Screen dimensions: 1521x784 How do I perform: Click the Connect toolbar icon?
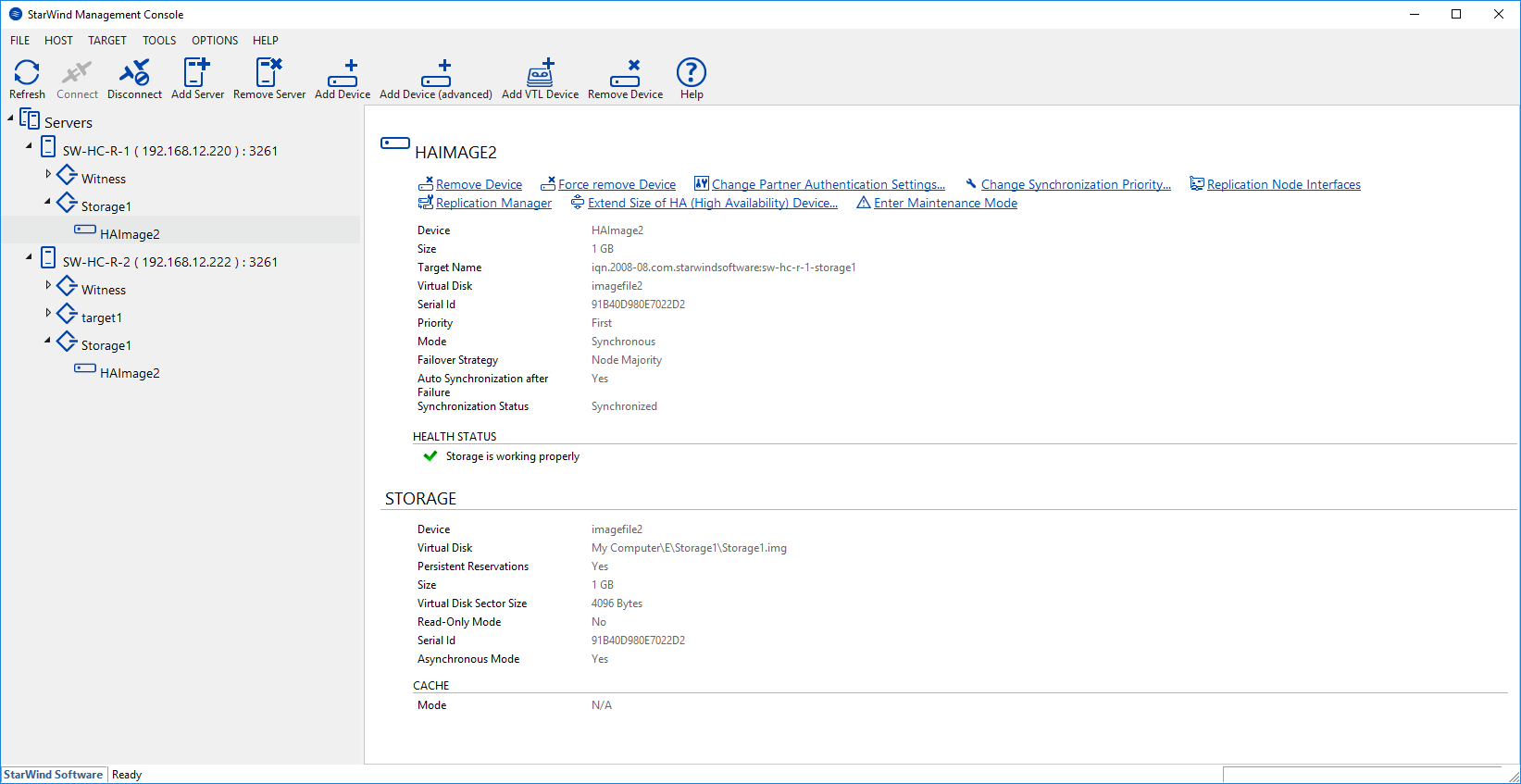point(77,72)
